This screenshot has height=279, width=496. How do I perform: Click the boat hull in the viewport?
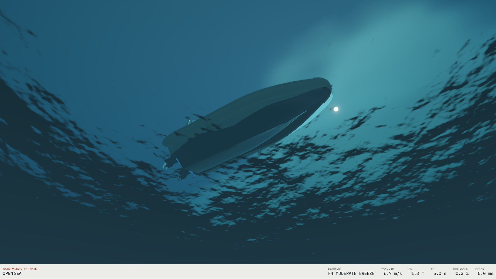pos(248,127)
